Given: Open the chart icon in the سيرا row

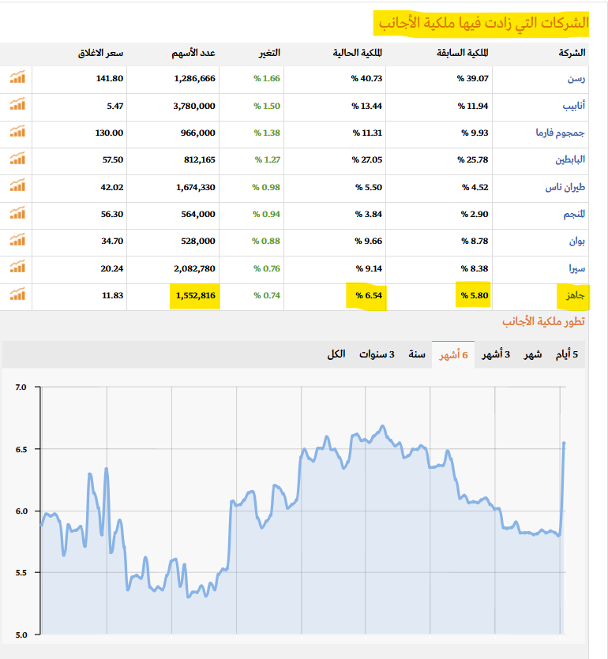Looking at the screenshot, I should (x=17, y=267).
